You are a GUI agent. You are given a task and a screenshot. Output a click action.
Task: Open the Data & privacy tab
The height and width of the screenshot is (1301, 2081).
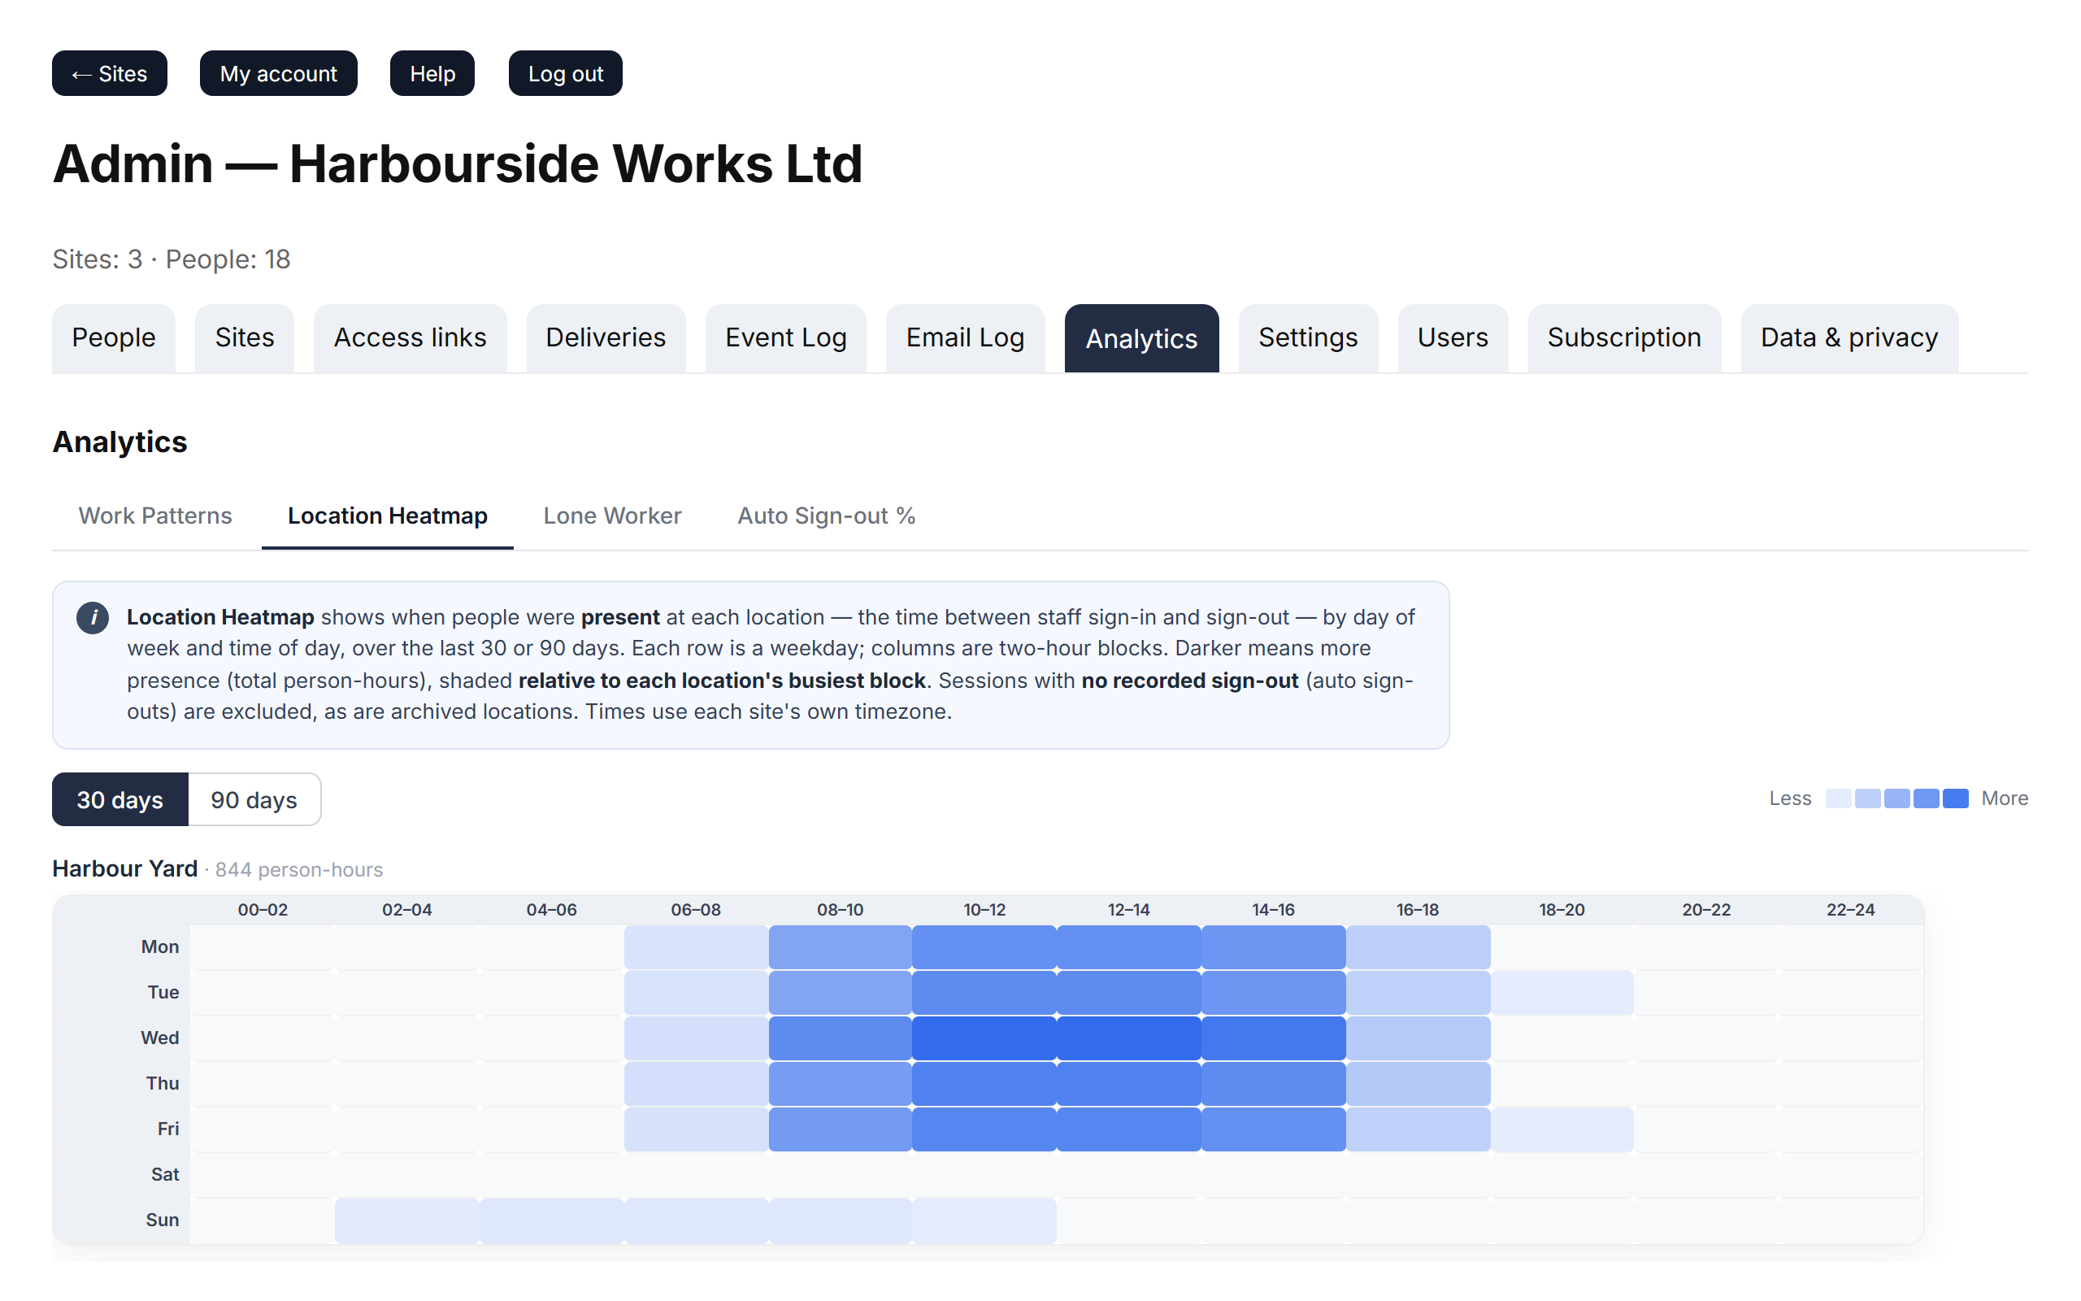1849,338
